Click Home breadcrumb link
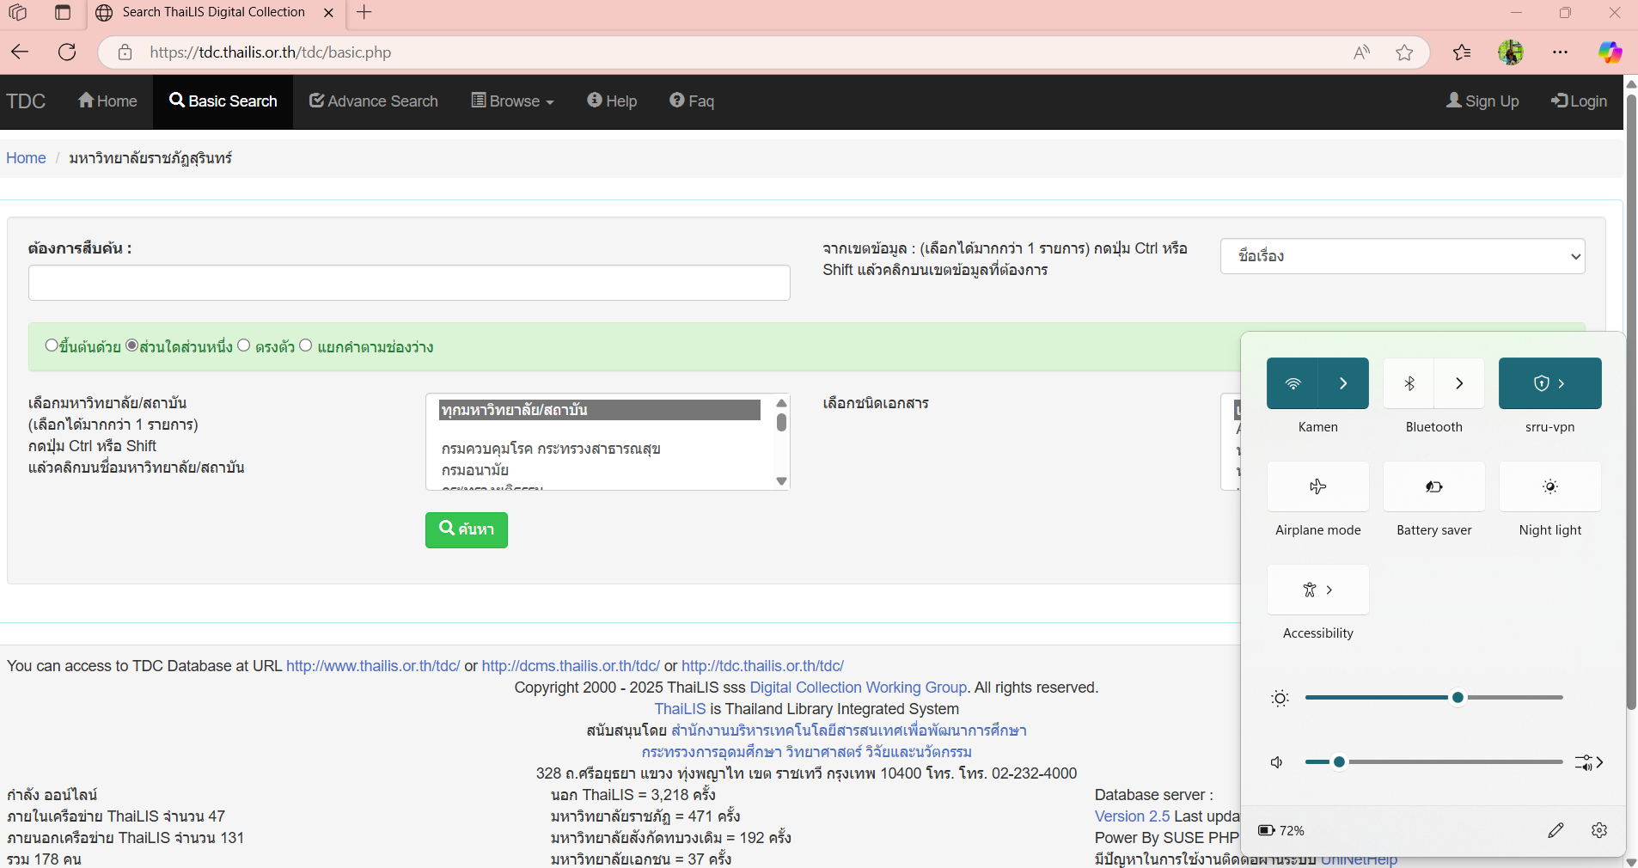 click(x=26, y=158)
